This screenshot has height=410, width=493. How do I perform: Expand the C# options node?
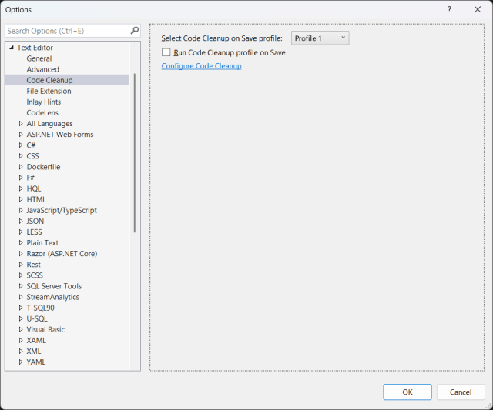tap(21, 145)
